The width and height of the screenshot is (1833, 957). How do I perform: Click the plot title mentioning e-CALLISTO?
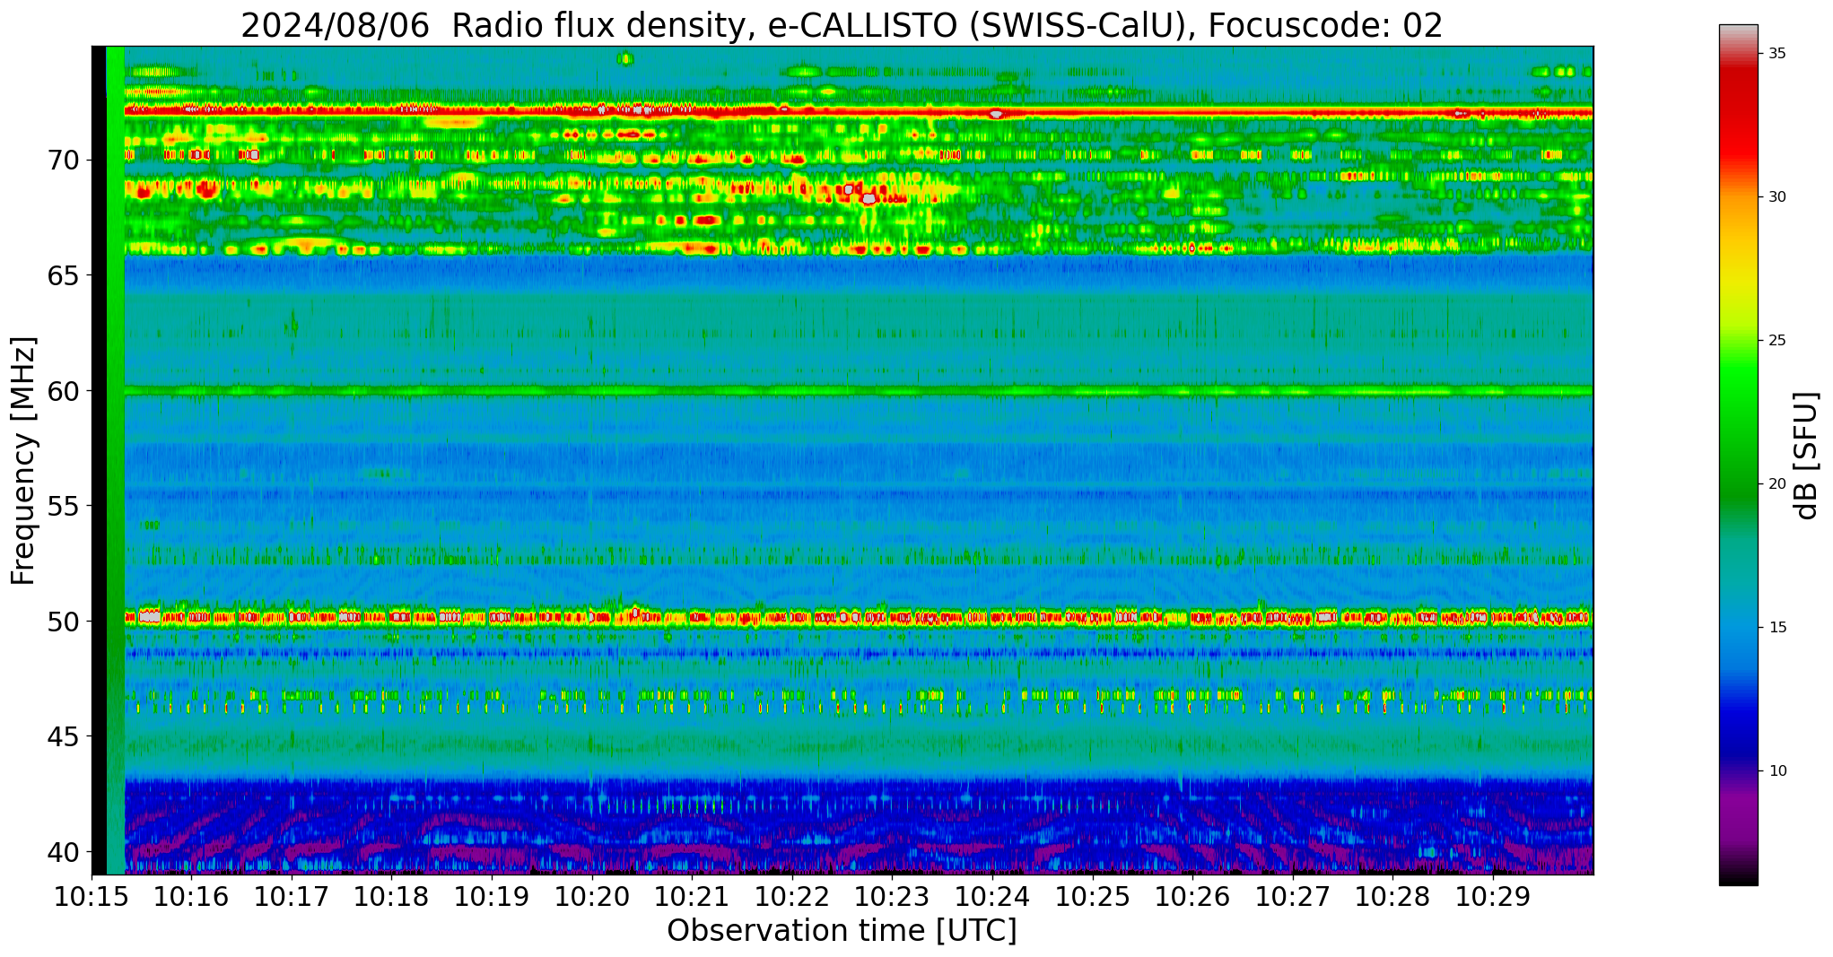coord(841,25)
